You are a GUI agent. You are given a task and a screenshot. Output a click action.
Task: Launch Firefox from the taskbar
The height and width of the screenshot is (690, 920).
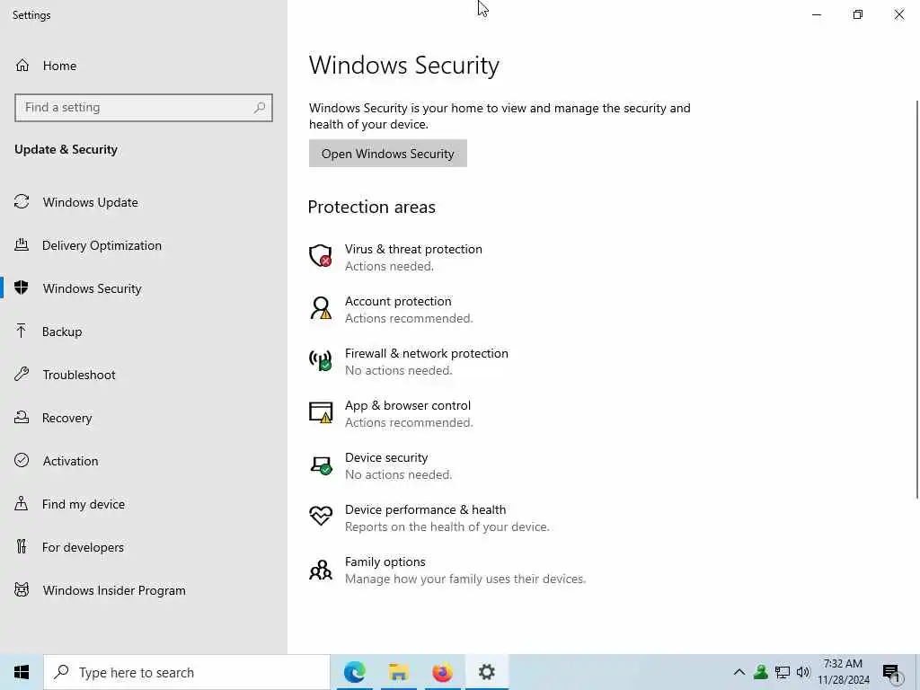coord(442,672)
